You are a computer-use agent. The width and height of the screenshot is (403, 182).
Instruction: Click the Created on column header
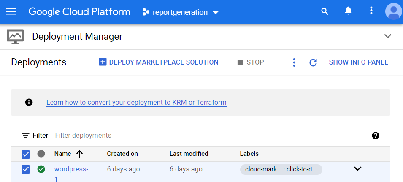pos(122,154)
